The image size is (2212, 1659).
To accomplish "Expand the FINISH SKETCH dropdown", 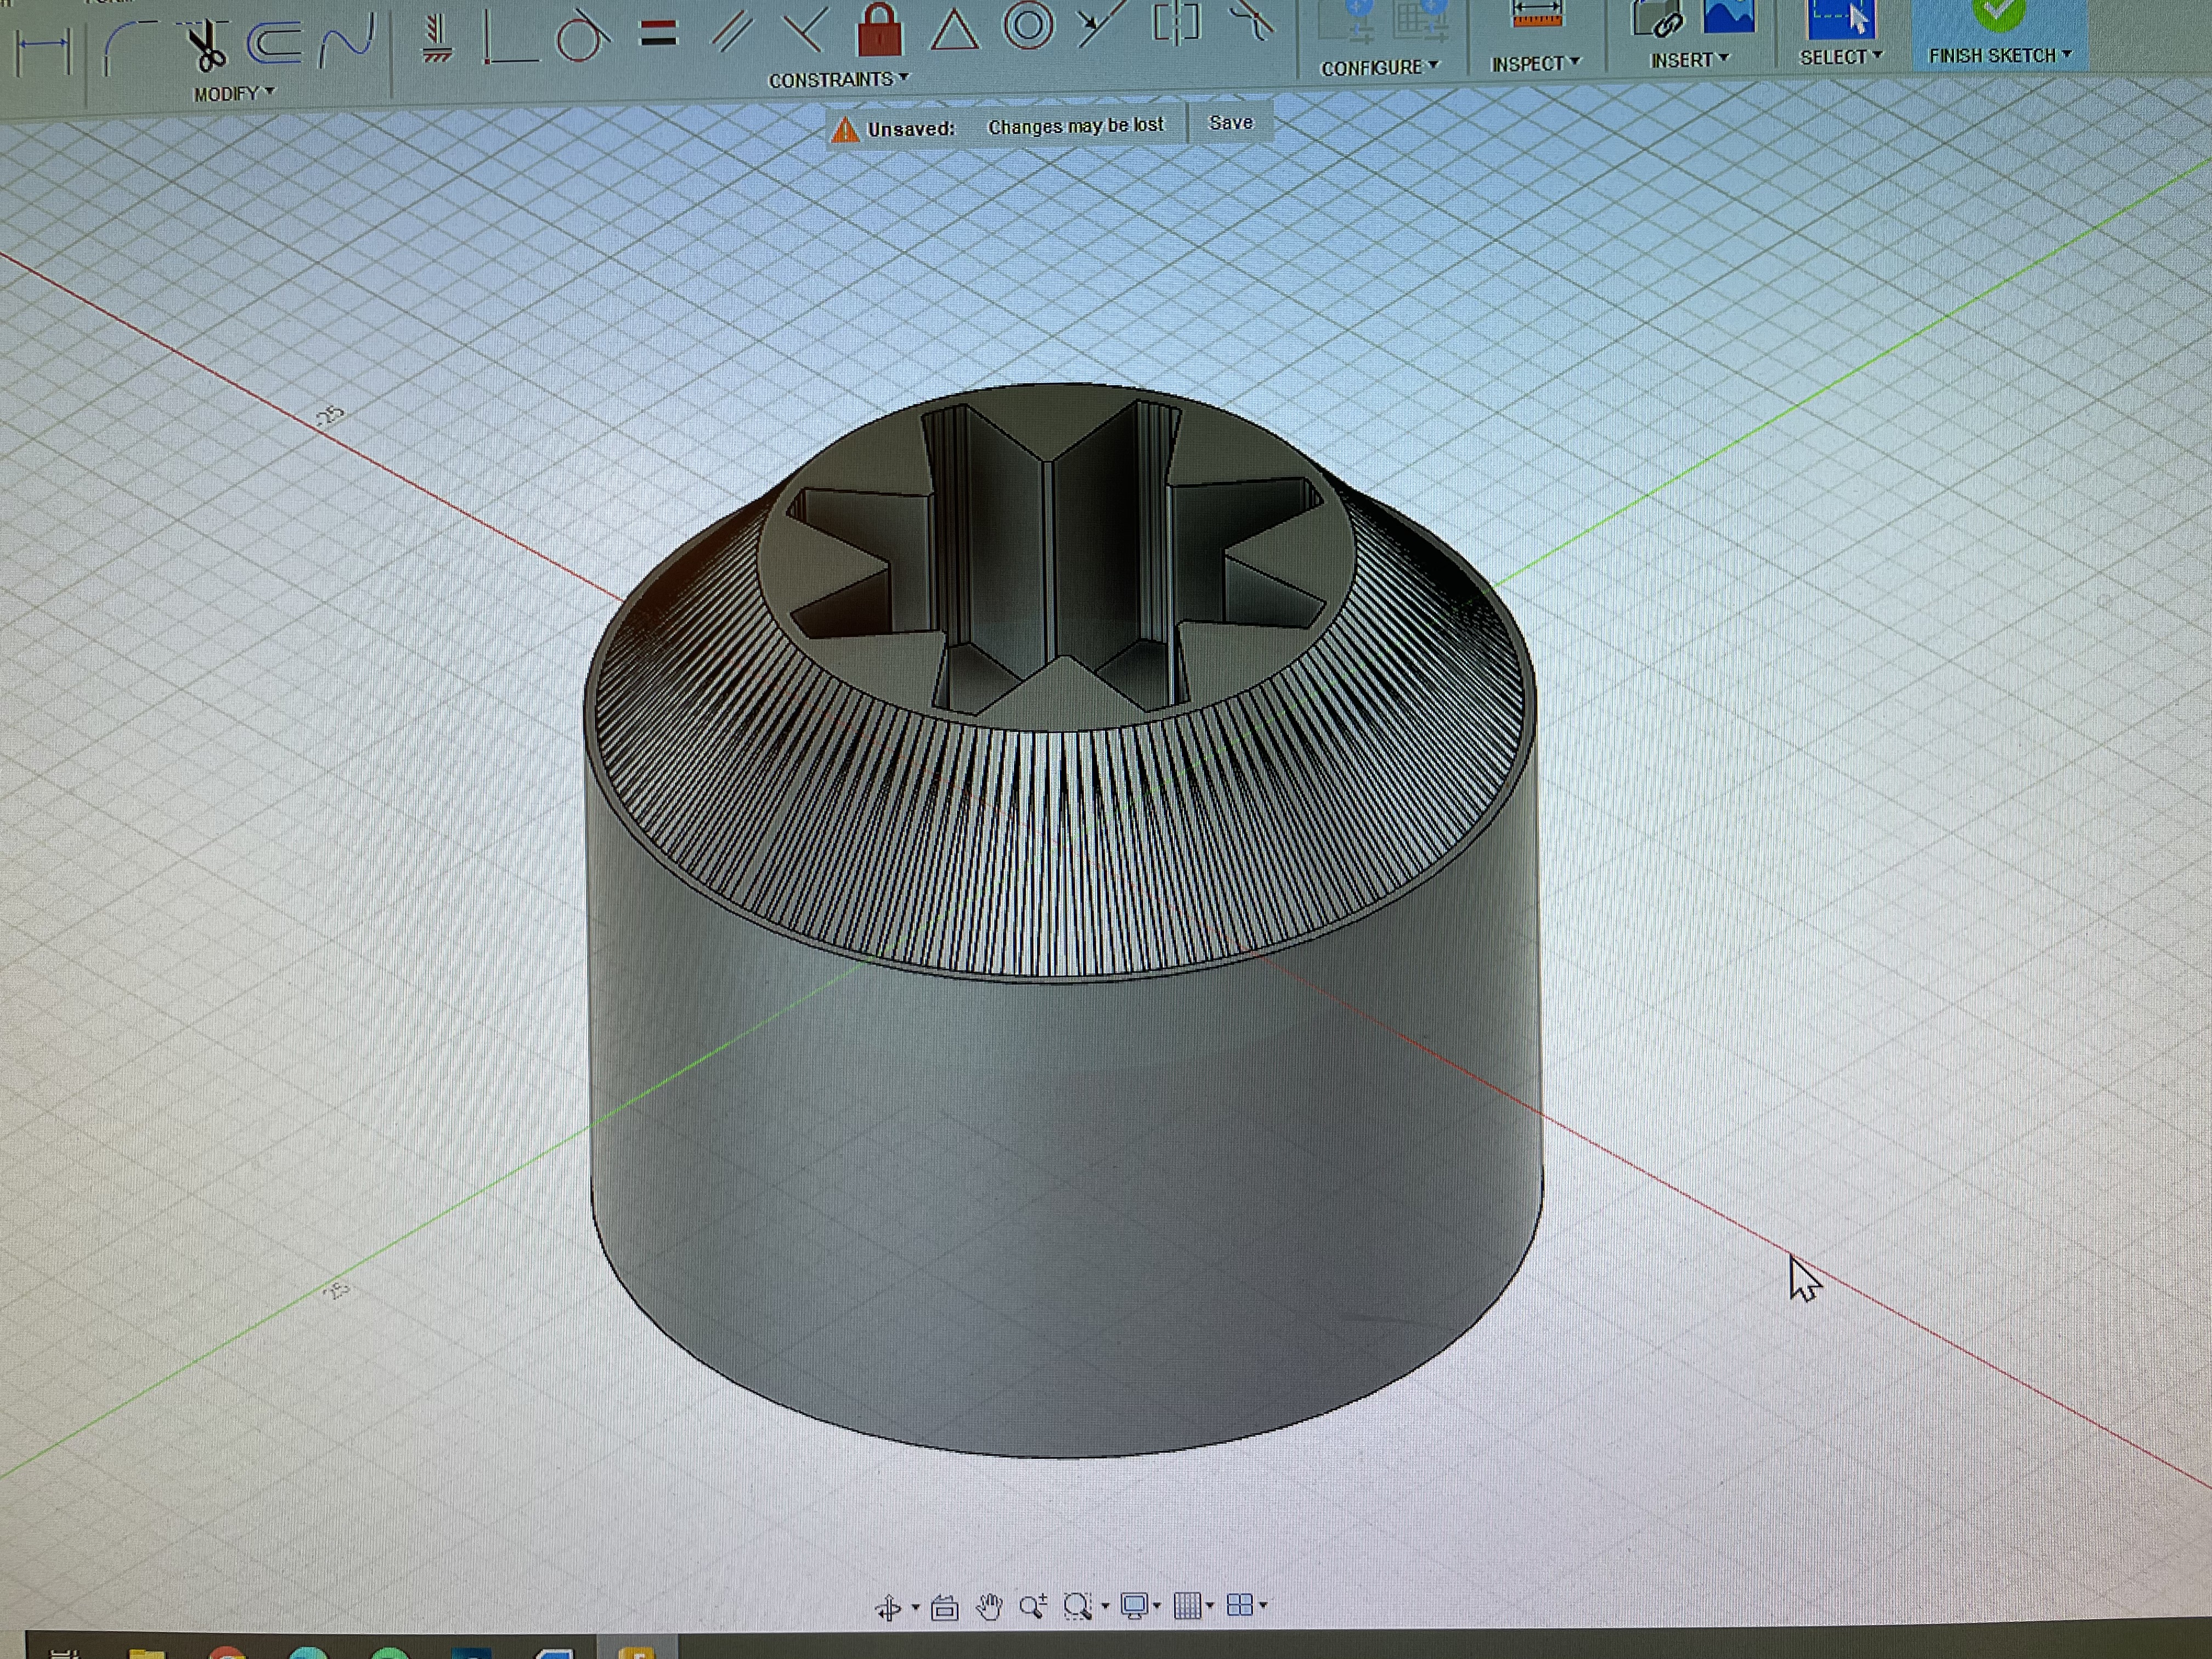I will coord(2001,55).
